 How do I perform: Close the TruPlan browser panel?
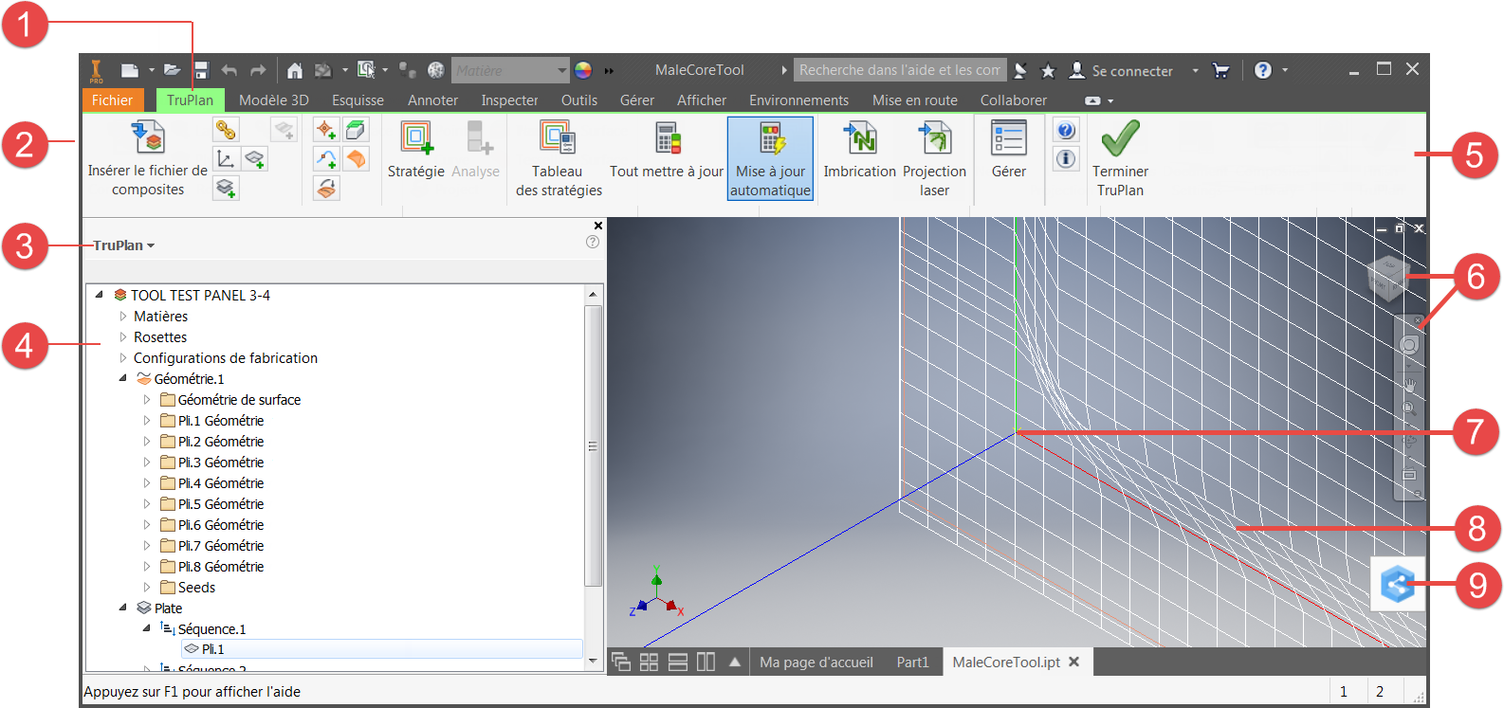[x=598, y=226]
